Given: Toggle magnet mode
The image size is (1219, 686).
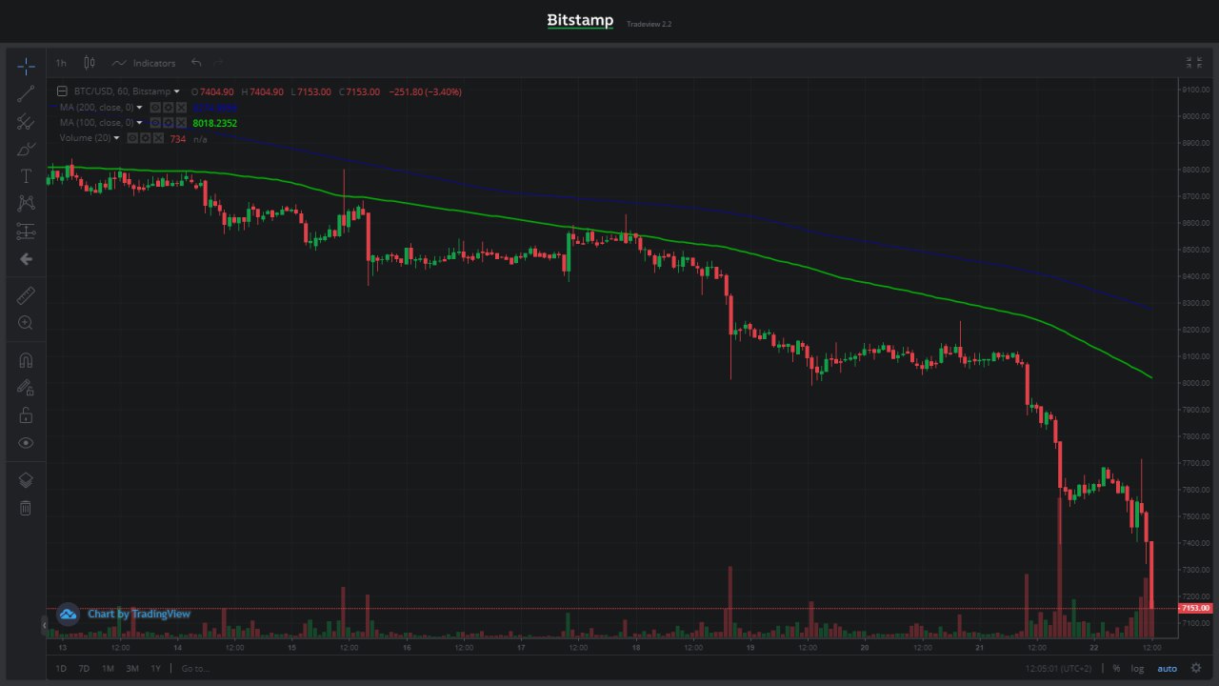Looking at the screenshot, I should [26, 360].
